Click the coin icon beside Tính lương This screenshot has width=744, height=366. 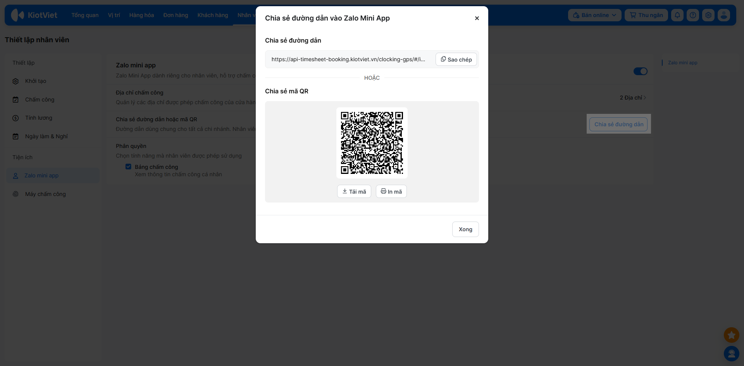click(15, 118)
